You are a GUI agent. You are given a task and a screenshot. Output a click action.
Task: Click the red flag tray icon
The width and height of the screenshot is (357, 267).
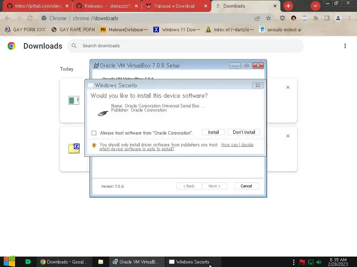[302, 262]
